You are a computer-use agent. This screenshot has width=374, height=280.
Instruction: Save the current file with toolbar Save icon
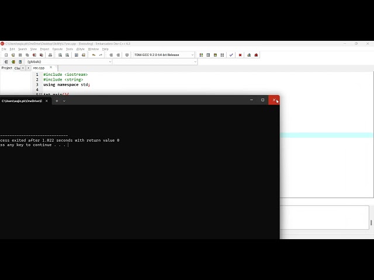[20, 55]
